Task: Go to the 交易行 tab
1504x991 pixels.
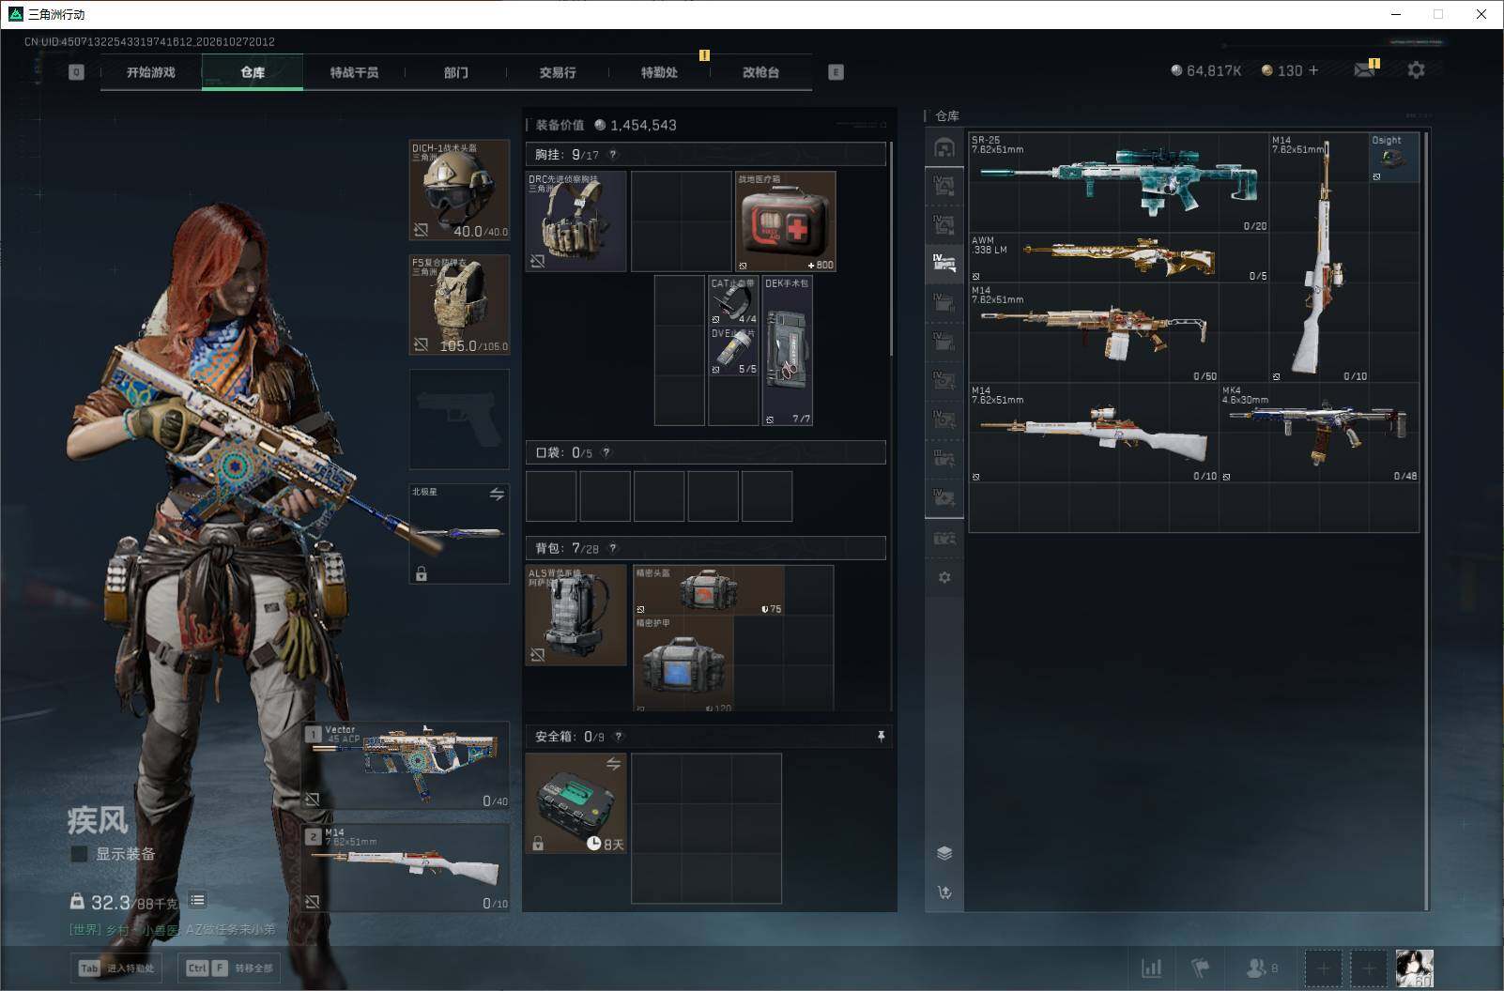Action: pyautogui.click(x=558, y=72)
